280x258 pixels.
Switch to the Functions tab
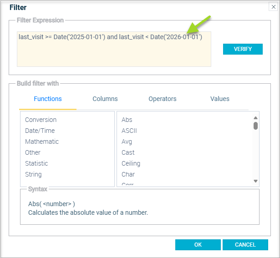point(48,99)
